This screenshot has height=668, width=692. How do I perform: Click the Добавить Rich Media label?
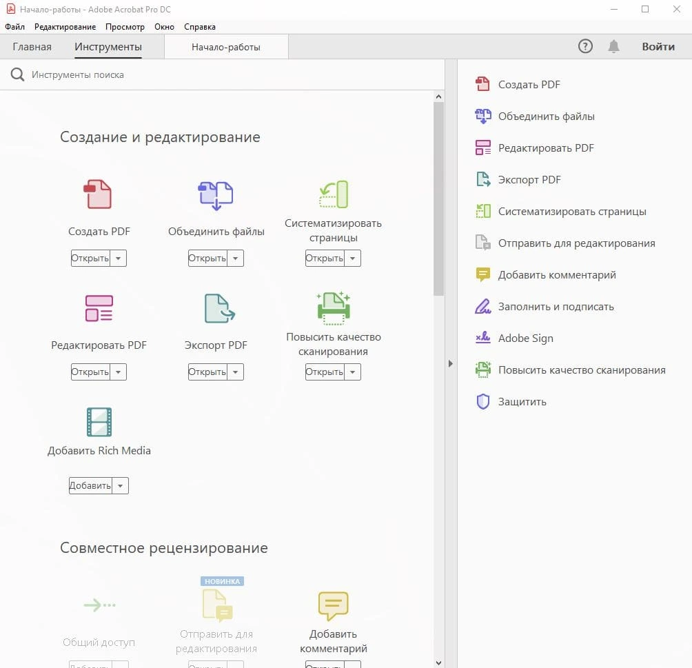(99, 450)
